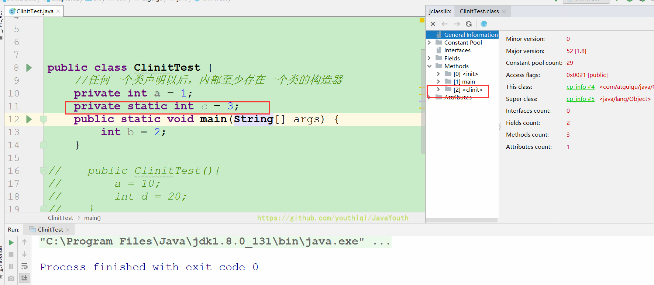Rerun ClinitTest with the green run icon

coord(11,243)
